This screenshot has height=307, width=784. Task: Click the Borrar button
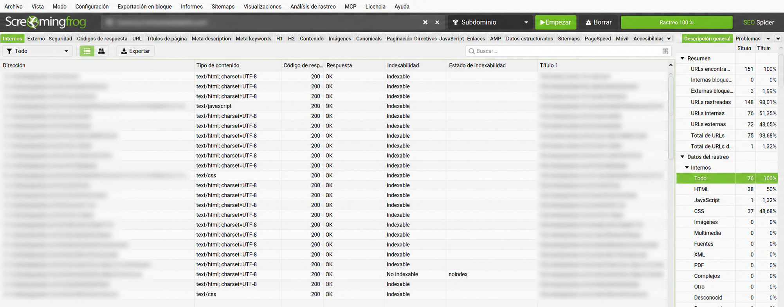tap(598, 22)
